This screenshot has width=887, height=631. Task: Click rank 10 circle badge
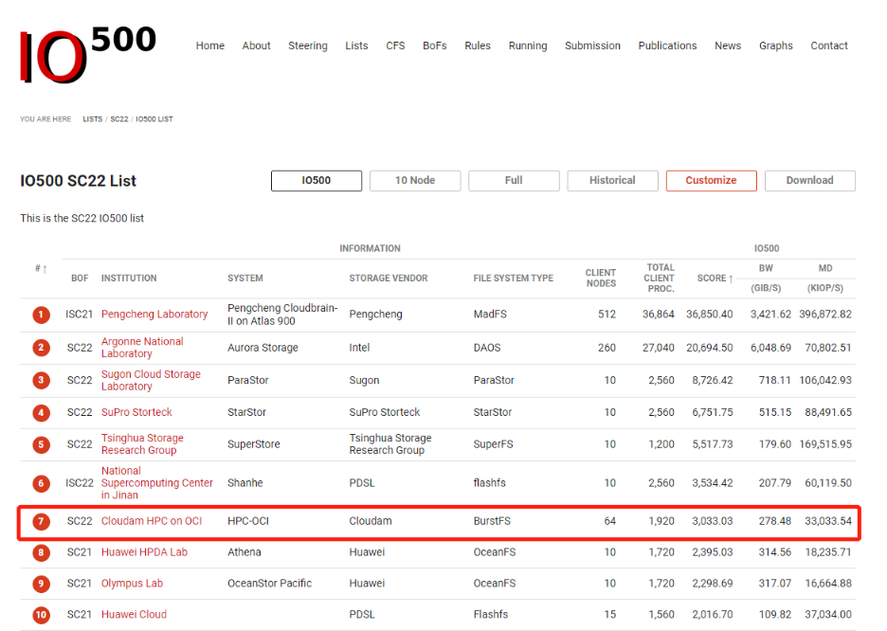pyautogui.click(x=41, y=615)
